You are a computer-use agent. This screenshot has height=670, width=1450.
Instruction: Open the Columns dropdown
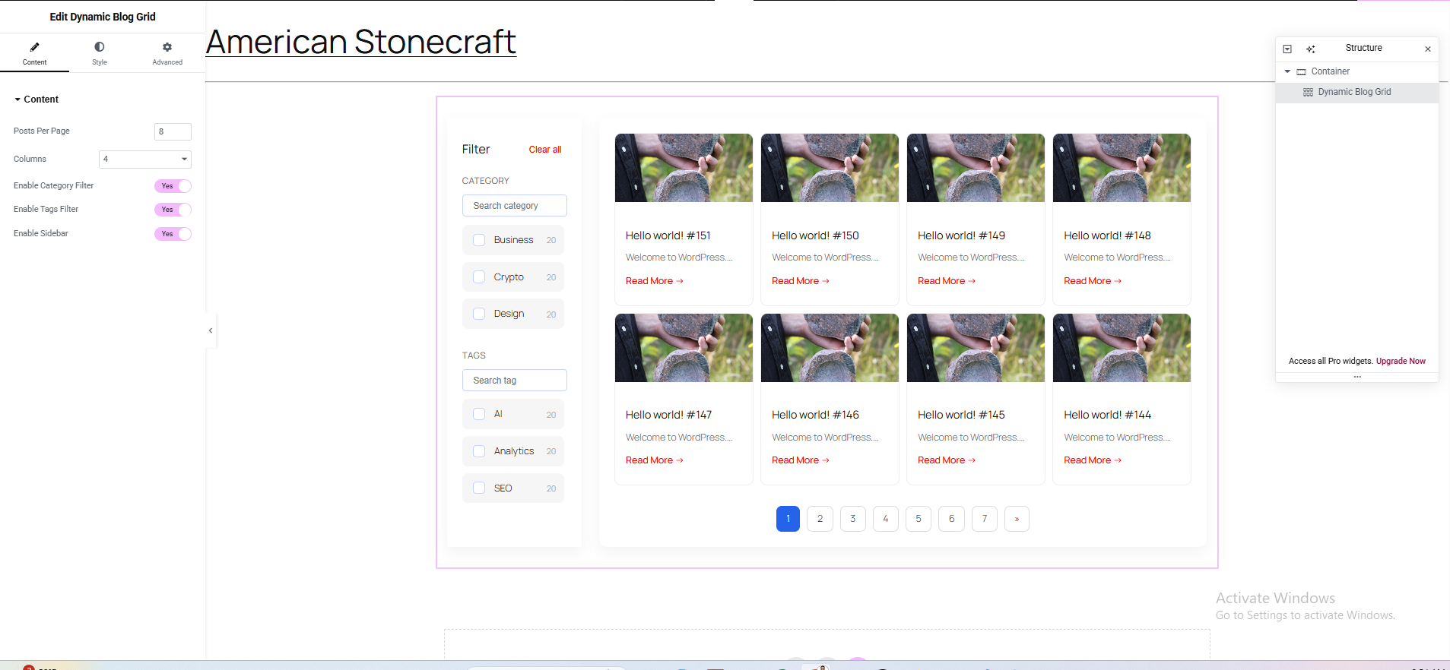point(144,159)
